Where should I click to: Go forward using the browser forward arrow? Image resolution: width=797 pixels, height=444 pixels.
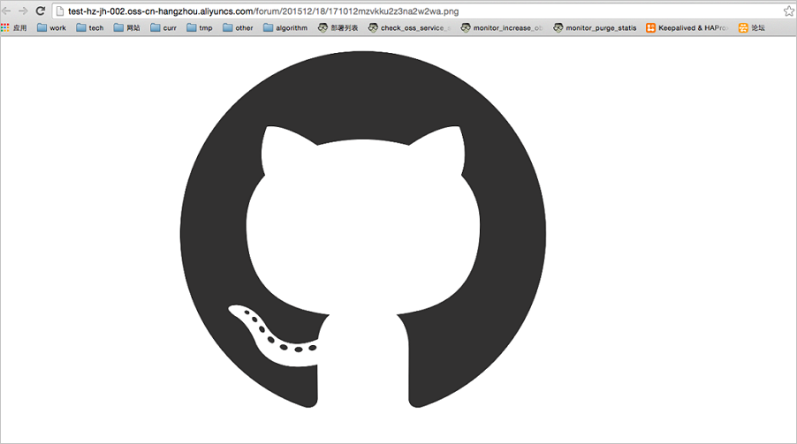coord(23,11)
